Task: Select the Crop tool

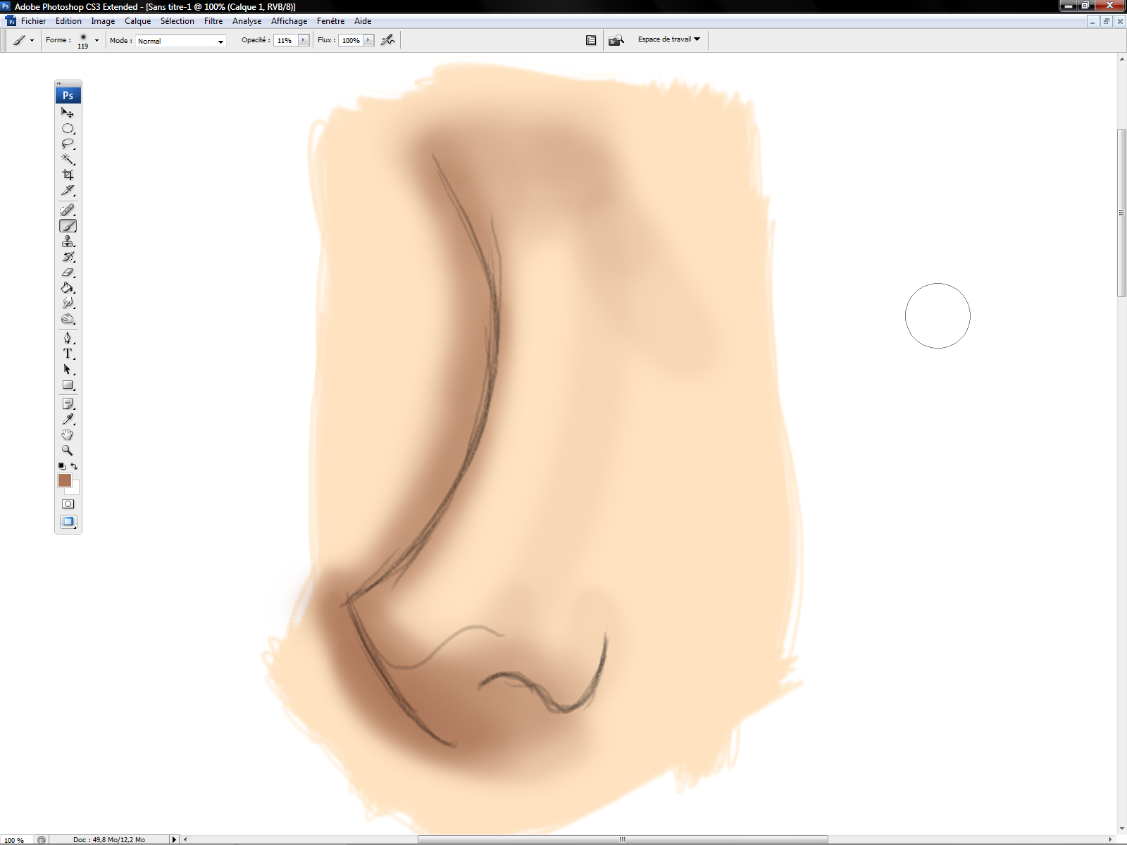Action: (x=68, y=175)
